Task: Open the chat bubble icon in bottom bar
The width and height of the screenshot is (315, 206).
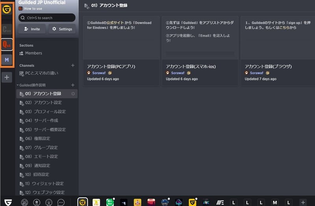Action: [x=61, y=202]
